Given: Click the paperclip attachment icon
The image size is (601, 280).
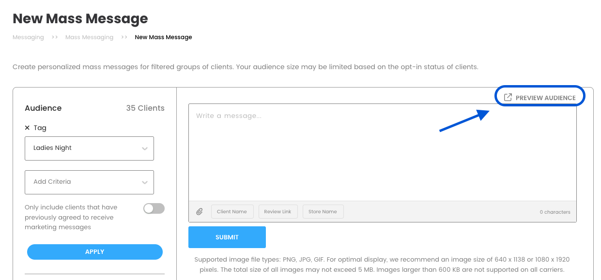Looking at the screenshot, I should (200, 212).
